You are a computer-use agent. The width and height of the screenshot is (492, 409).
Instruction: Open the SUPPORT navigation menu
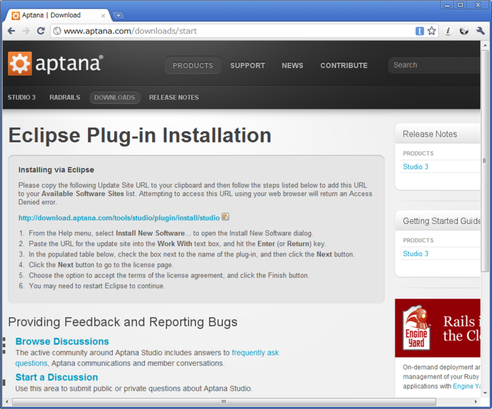(247, 66)
